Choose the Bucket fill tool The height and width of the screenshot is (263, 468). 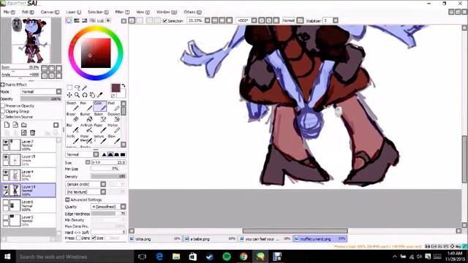pyautogui.click(x=86, y=118)
